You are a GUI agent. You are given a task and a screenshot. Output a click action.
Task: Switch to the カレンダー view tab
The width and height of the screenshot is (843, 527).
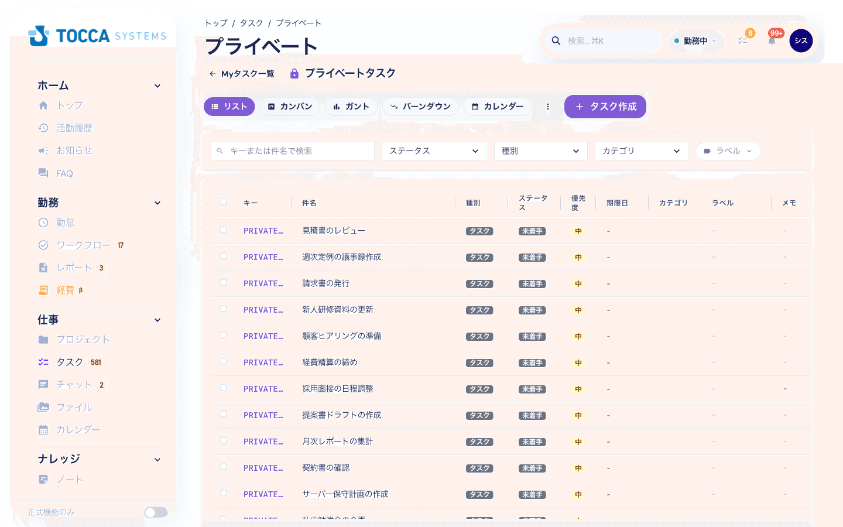[x=498, y=107]
